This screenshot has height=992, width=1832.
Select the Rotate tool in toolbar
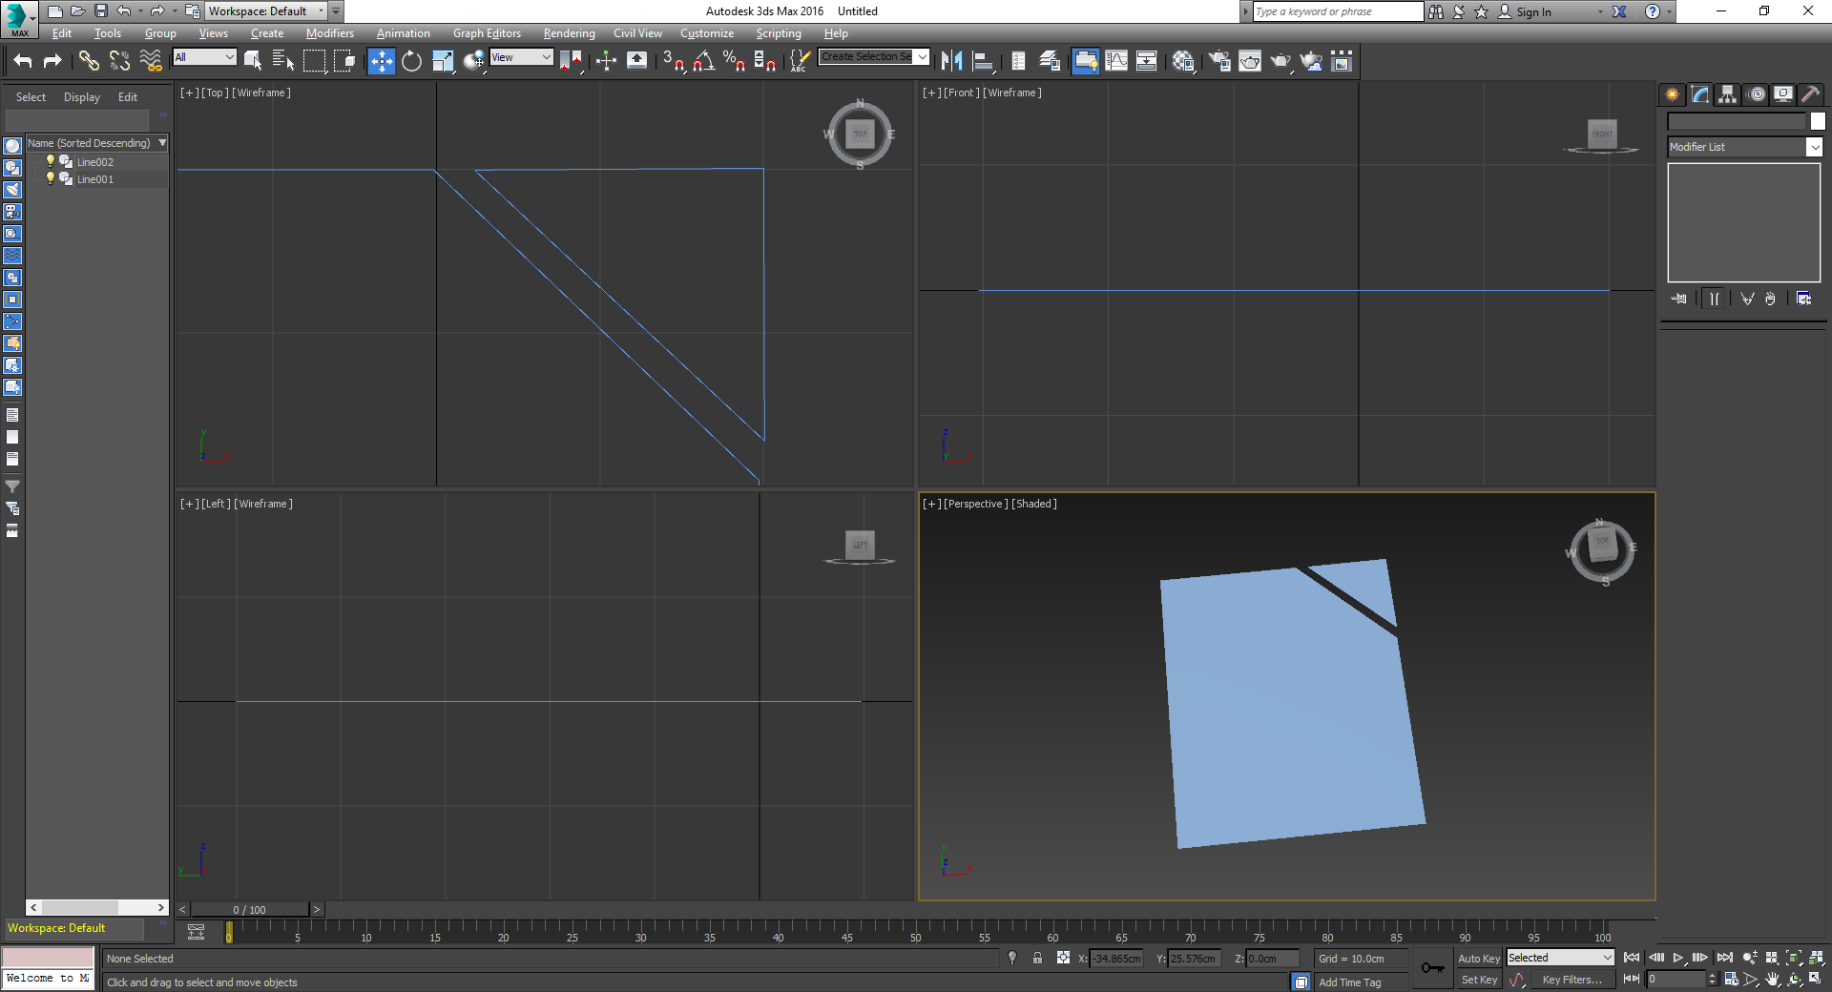coord(411,62)
